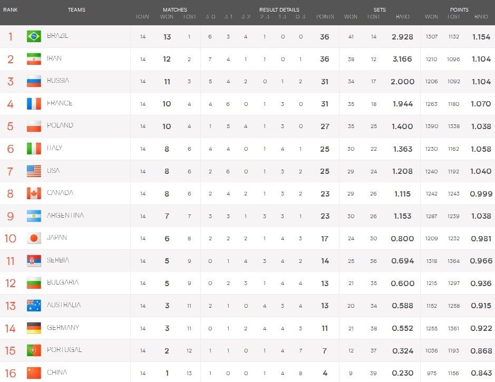Click the RANK column header
The image size is (495, 382).
11,10
